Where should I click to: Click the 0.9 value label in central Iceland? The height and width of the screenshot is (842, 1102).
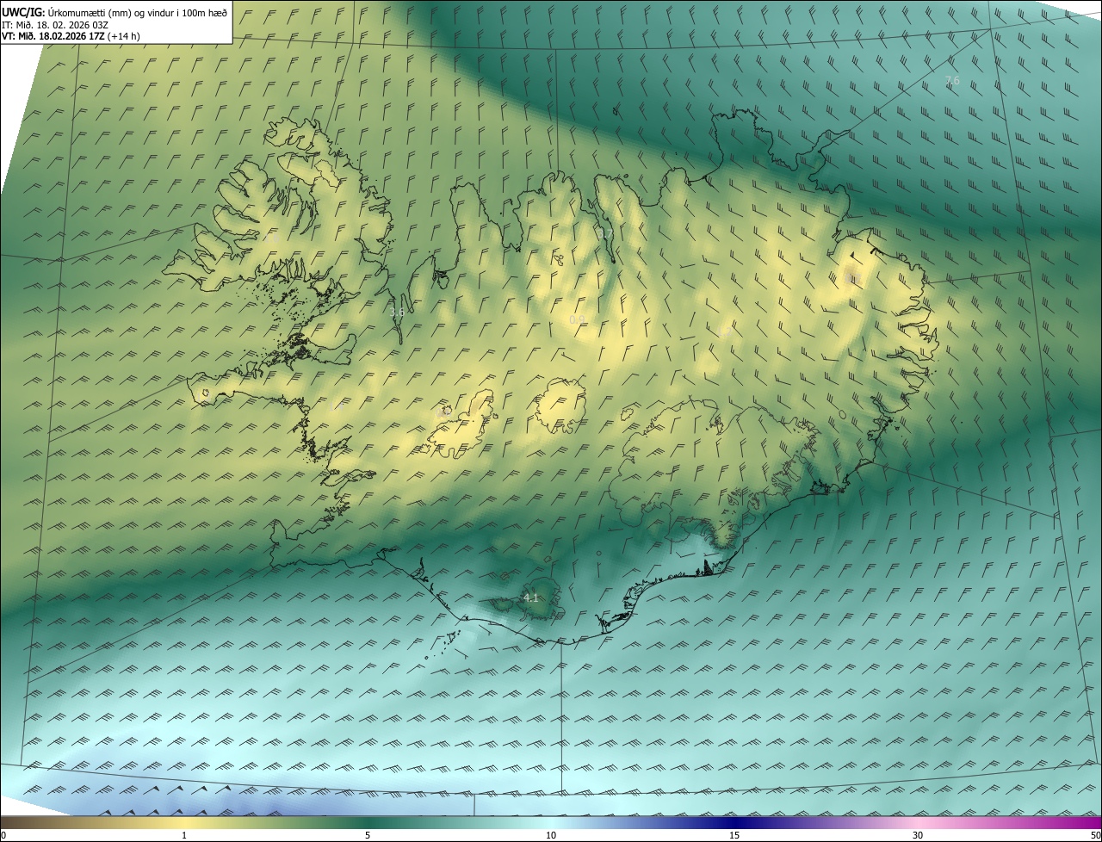(x=577, y=320)
